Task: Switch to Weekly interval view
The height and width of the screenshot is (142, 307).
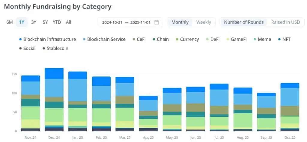Action: [x=204, y=22]
